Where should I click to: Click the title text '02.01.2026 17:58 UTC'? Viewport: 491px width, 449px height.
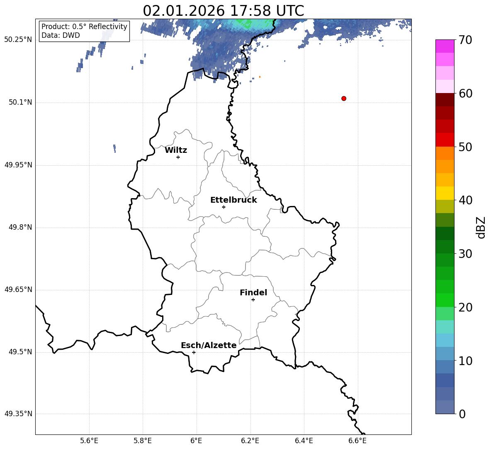[223, 11]
